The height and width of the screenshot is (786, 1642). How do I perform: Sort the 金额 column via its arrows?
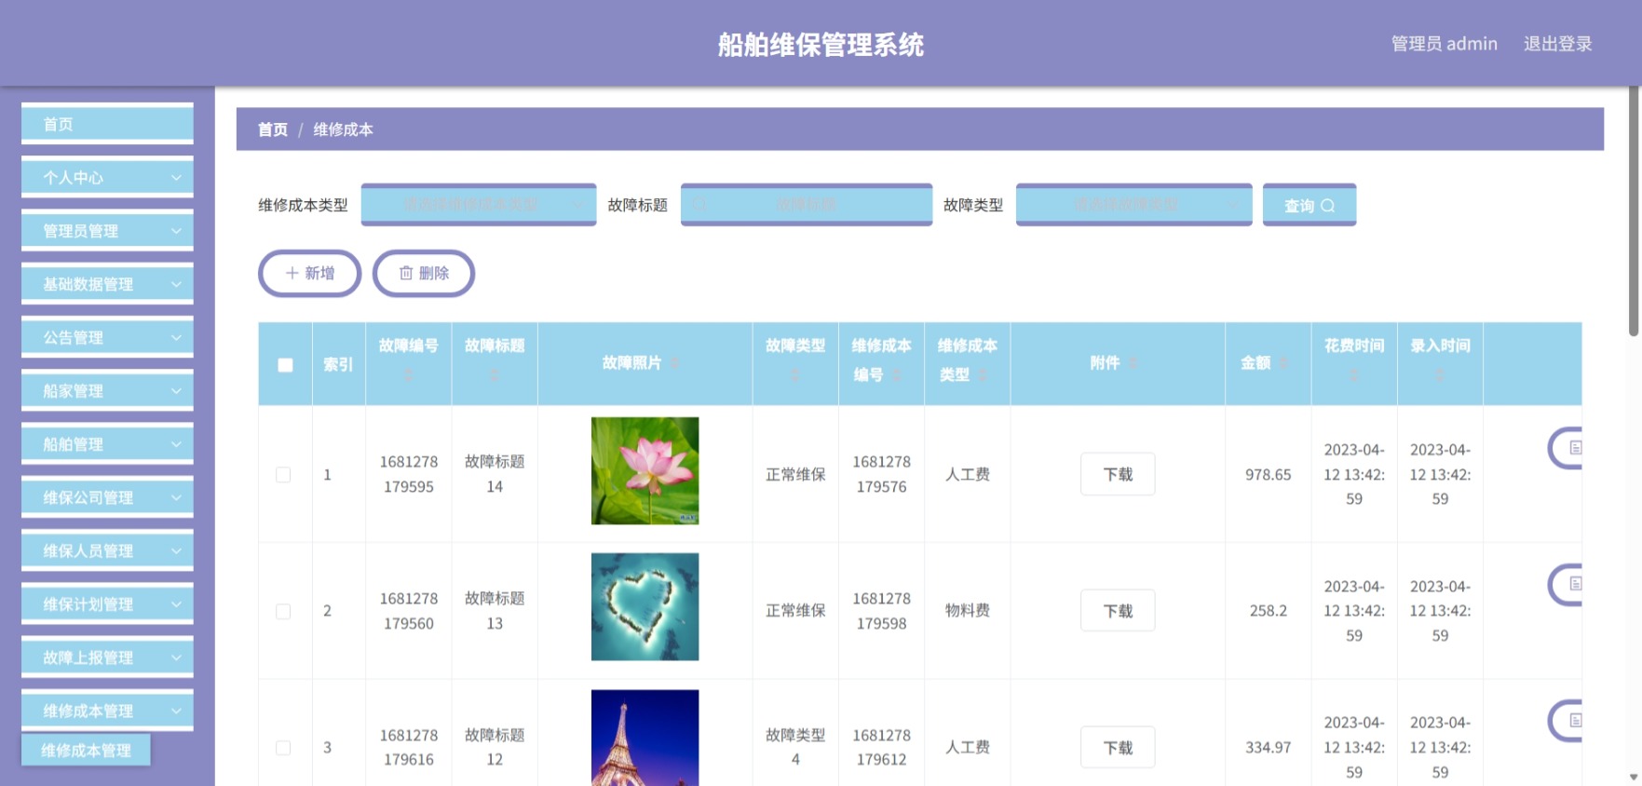1283,362
